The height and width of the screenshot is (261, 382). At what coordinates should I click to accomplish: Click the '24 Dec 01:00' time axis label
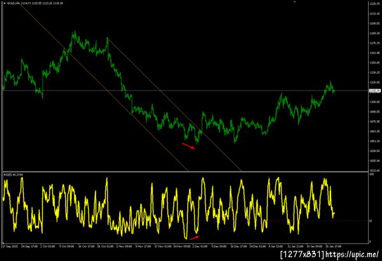click(258, 246)
